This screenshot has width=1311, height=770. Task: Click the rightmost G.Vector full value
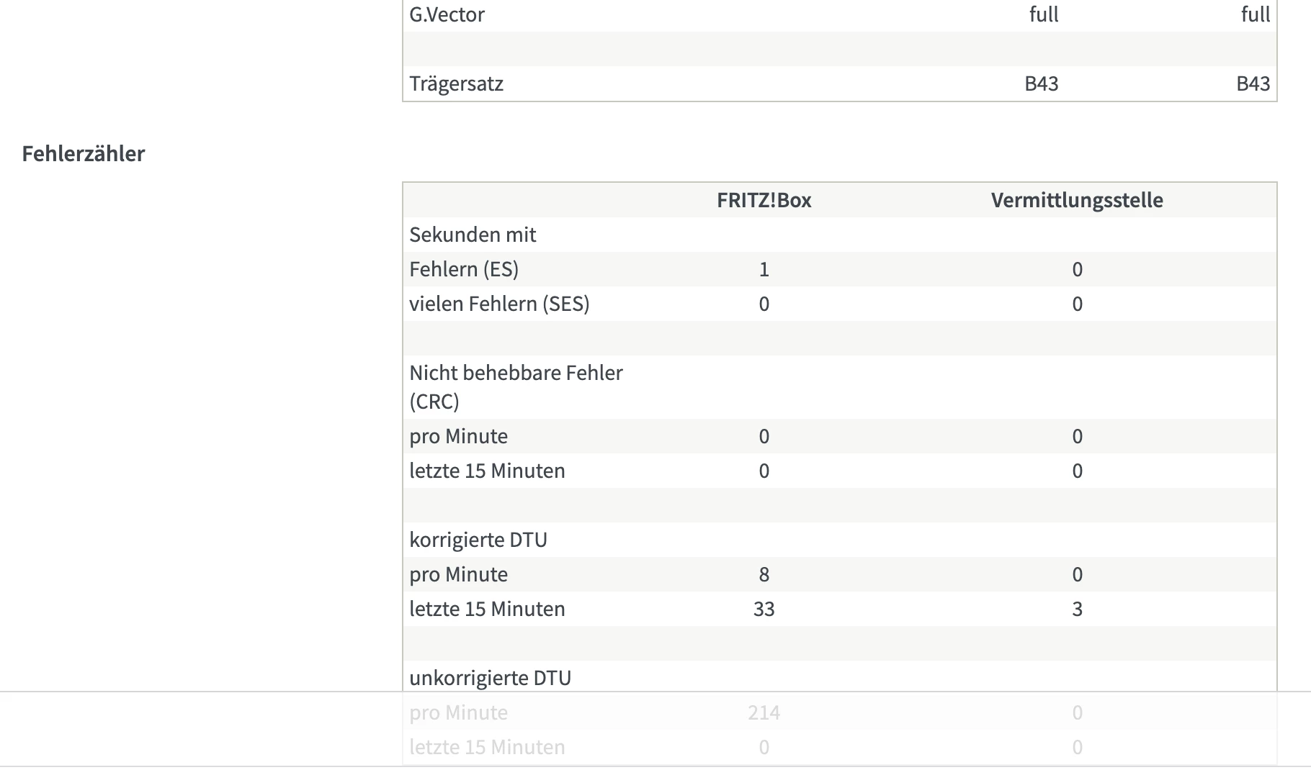tap(1255, 14)
